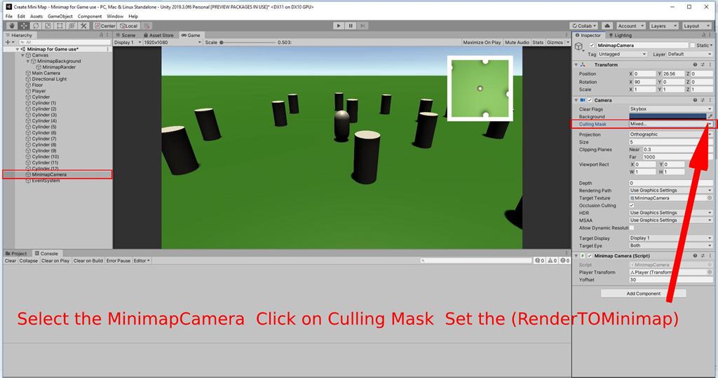Open Camera component options menu
Viewport: 718px width, 378px height.
[710, 100]
